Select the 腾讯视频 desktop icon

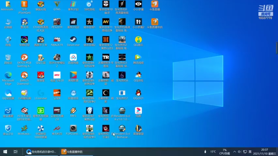pyautogui.click(x=138, y=59)
